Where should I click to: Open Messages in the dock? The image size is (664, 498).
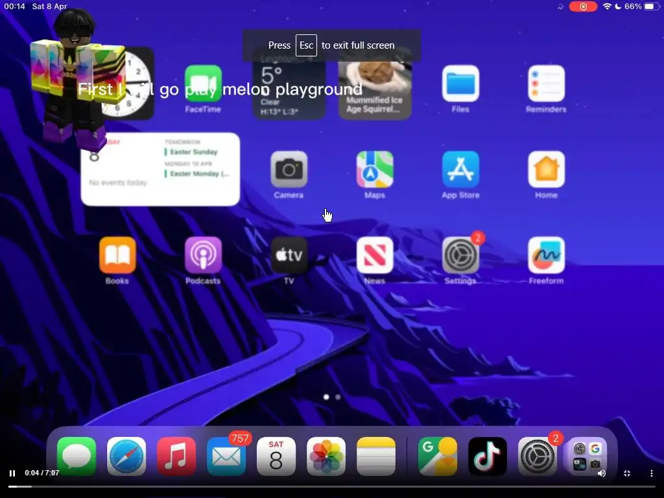click(x=77, y=456)
